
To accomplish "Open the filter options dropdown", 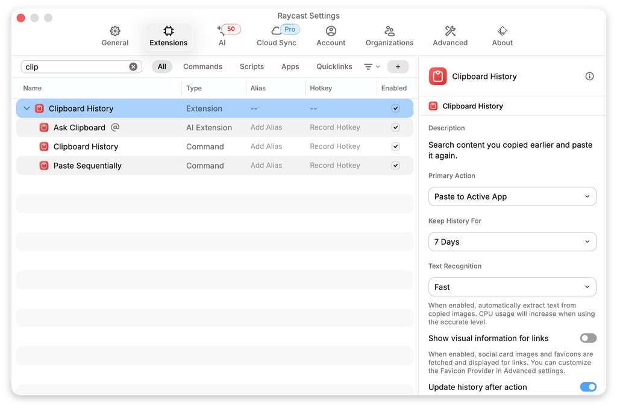I will (x=372, y=67).
